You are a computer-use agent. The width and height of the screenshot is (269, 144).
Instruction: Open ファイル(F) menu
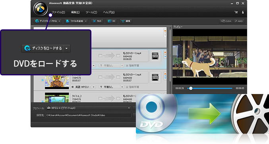58,12
